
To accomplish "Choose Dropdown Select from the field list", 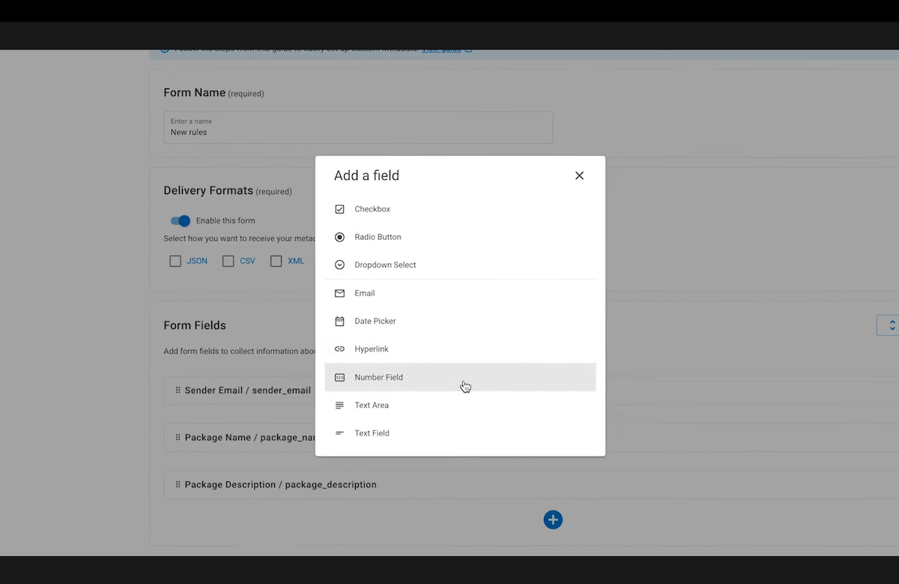I will [x=460, y=265].
